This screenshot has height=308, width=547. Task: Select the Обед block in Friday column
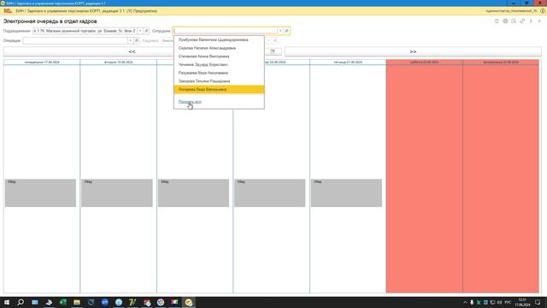(346, 192)
